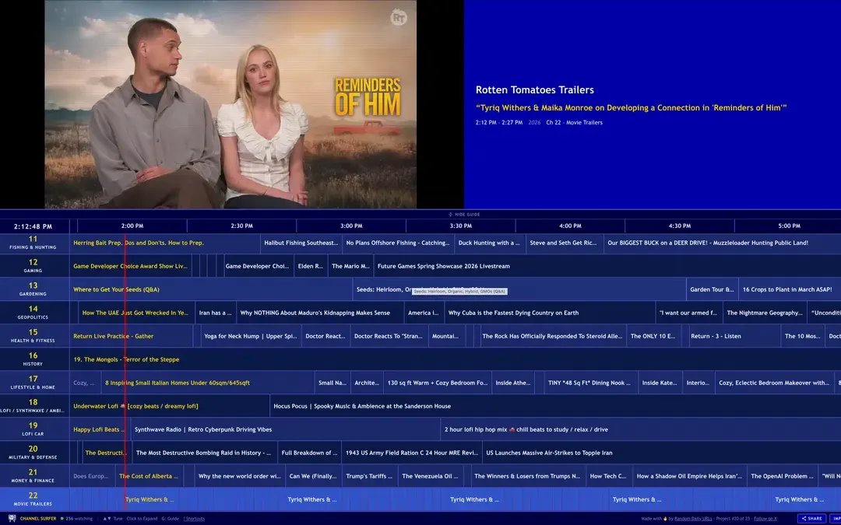Open the Random Daily URLs link
This screenshot has height=525, width=841.
pos(693,519)
